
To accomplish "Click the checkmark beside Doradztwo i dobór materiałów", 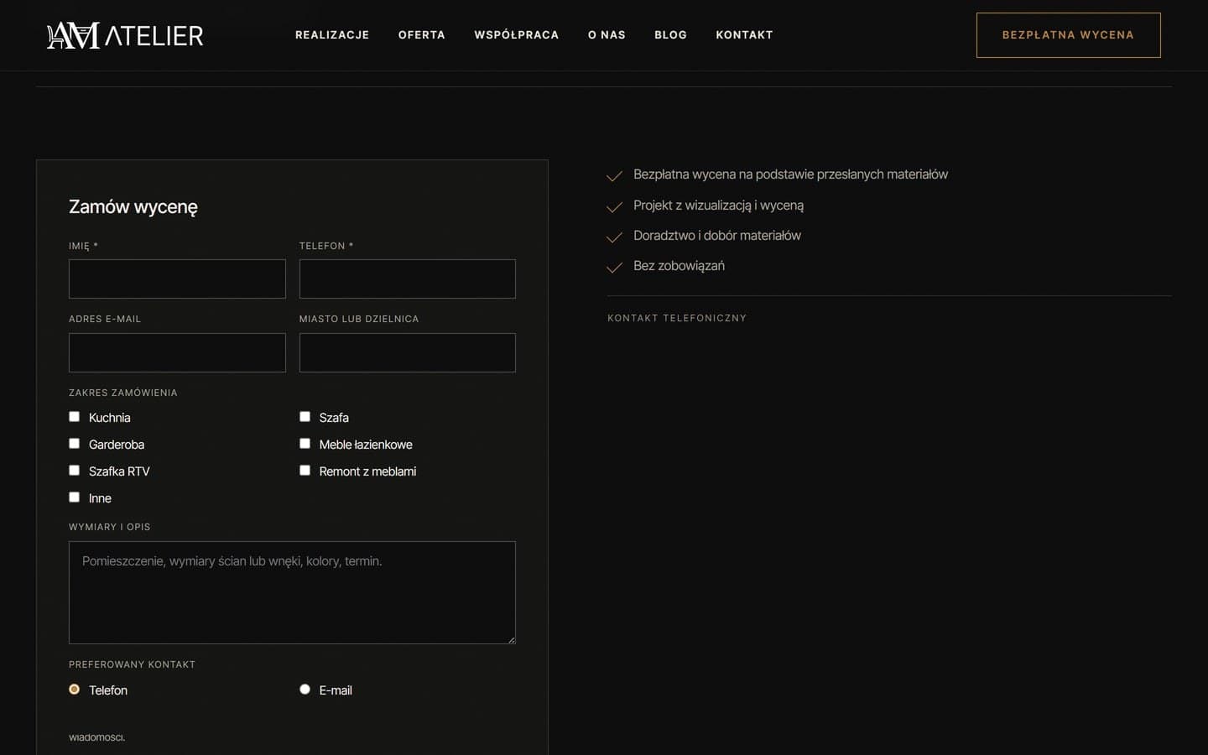I will 614,237.
